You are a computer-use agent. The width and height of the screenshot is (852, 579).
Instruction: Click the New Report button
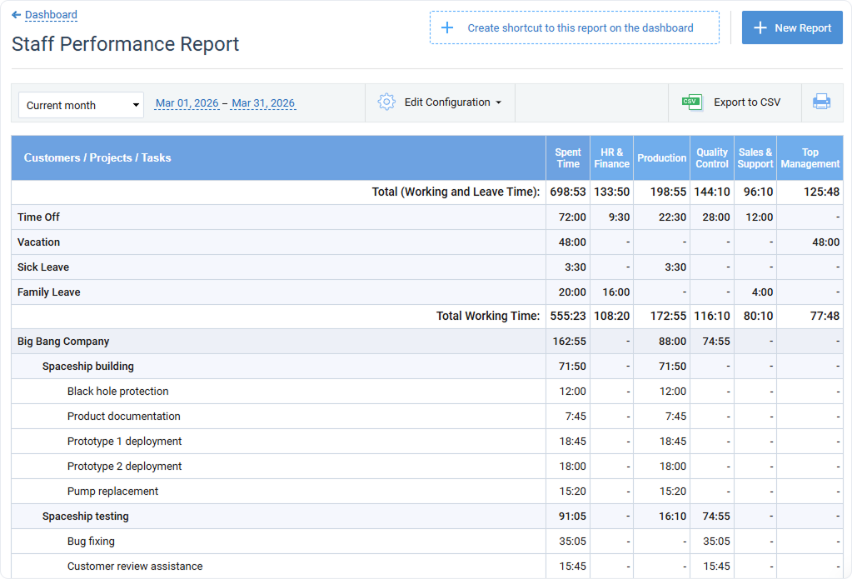[x=792, y=27]
